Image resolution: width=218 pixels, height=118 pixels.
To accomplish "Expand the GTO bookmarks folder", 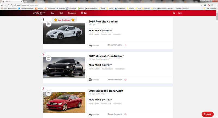I will pos(138,8).
